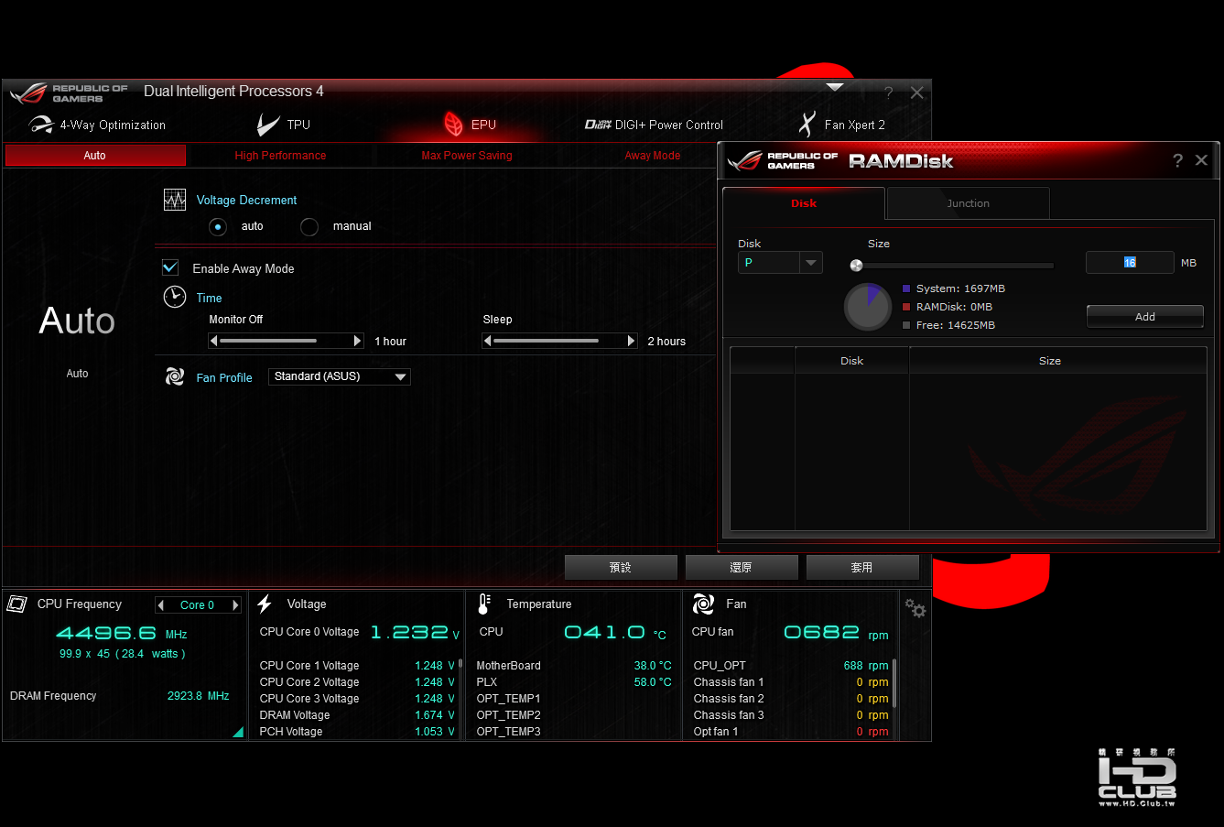Click DRAM Frequency value 2923.8 MHz
1224x827 pixels.
198,696
